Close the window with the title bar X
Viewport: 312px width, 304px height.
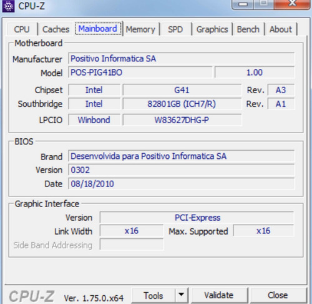click(x=292, y=4)
